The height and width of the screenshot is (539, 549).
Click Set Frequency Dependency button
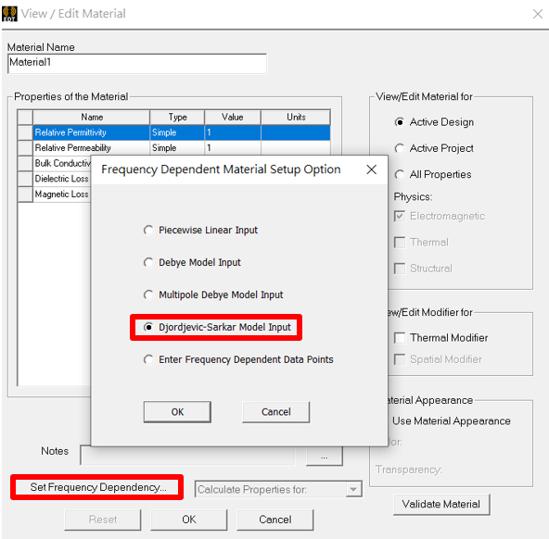tap(97, 487)
